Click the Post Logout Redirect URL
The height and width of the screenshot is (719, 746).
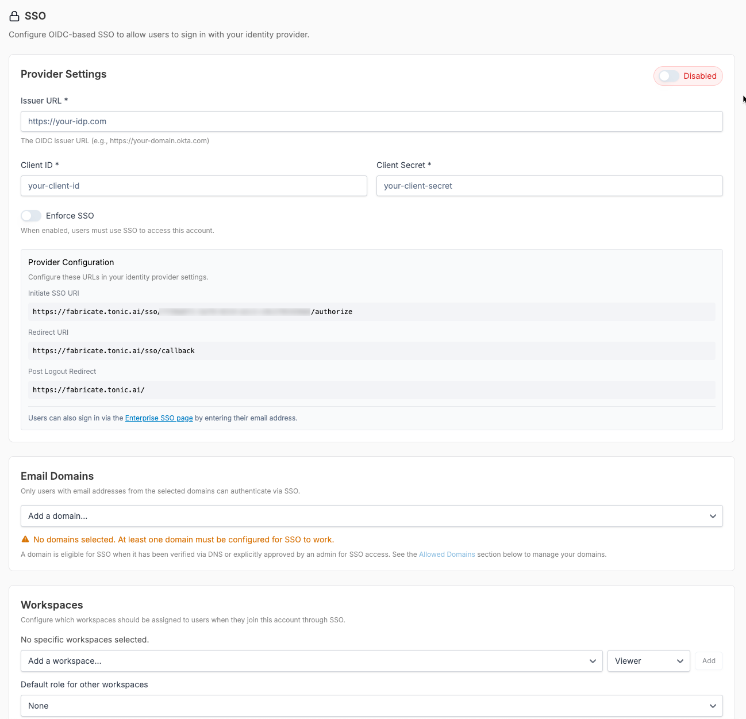tap(89, 390)
